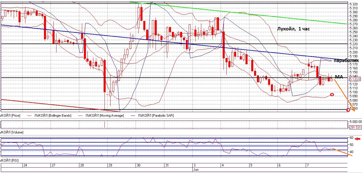
Task: Click the ЛУКОЙЛ [Volume] panel label
Action: pos(12,132)
